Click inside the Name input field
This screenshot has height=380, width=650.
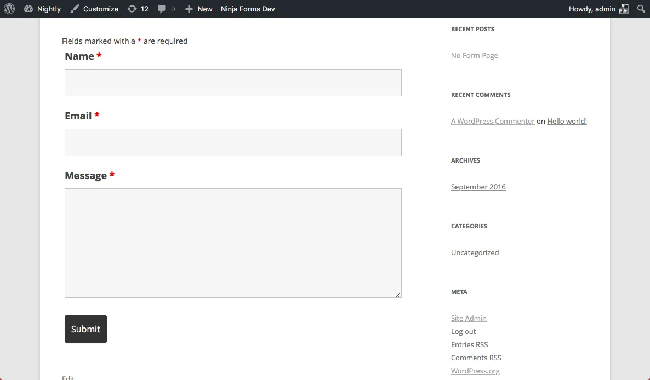click(x=233, y=82)
